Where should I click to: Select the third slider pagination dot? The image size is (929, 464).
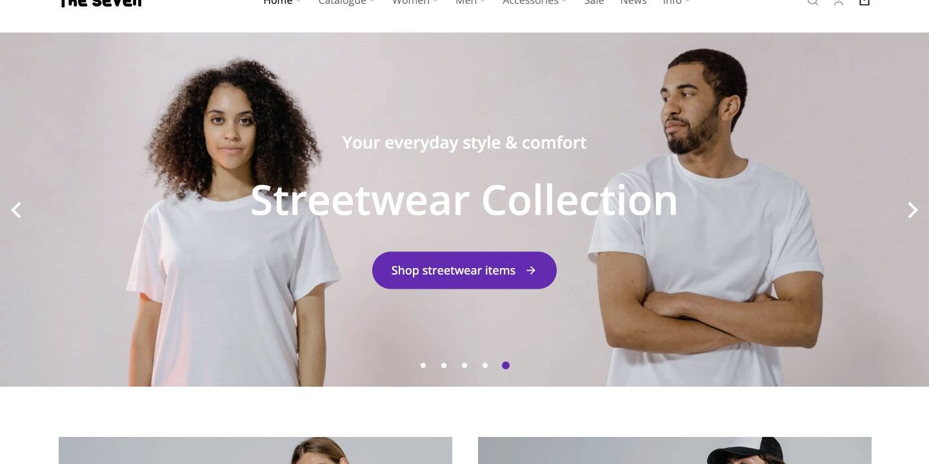[x=464, y=365]
